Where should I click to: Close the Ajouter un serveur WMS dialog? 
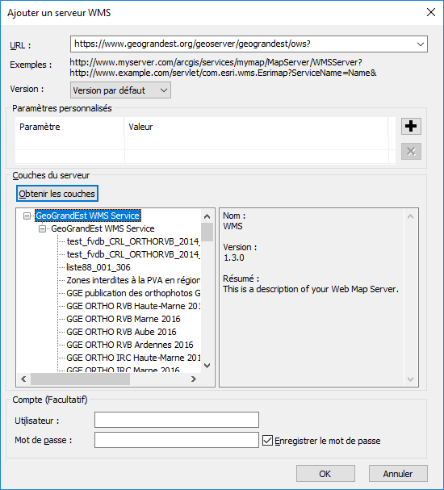(431, 12)
